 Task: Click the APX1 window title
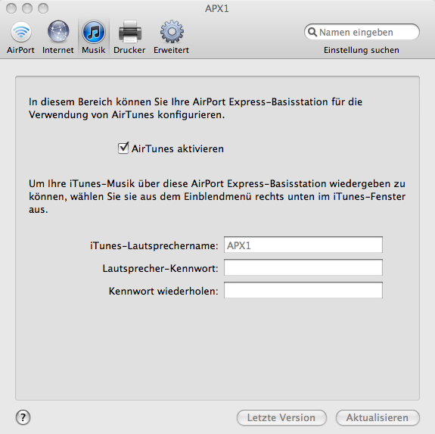(217, 8)
